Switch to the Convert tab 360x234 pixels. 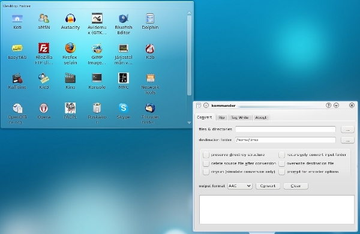pos(205,117)
